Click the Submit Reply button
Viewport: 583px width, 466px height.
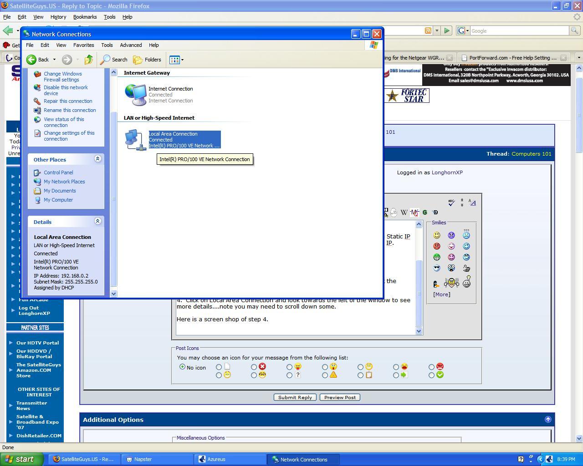click(x=295, y=397)
